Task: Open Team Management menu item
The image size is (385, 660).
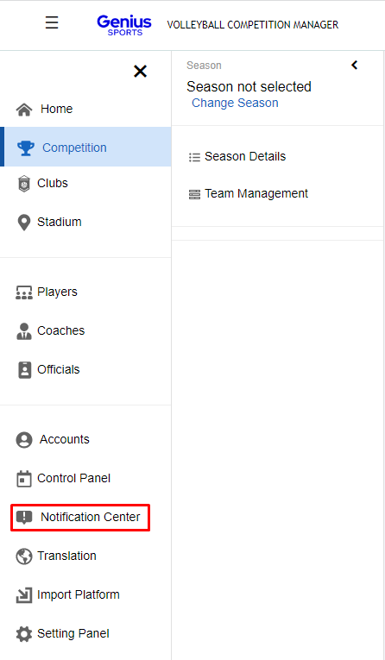Action: pos(248,193)
